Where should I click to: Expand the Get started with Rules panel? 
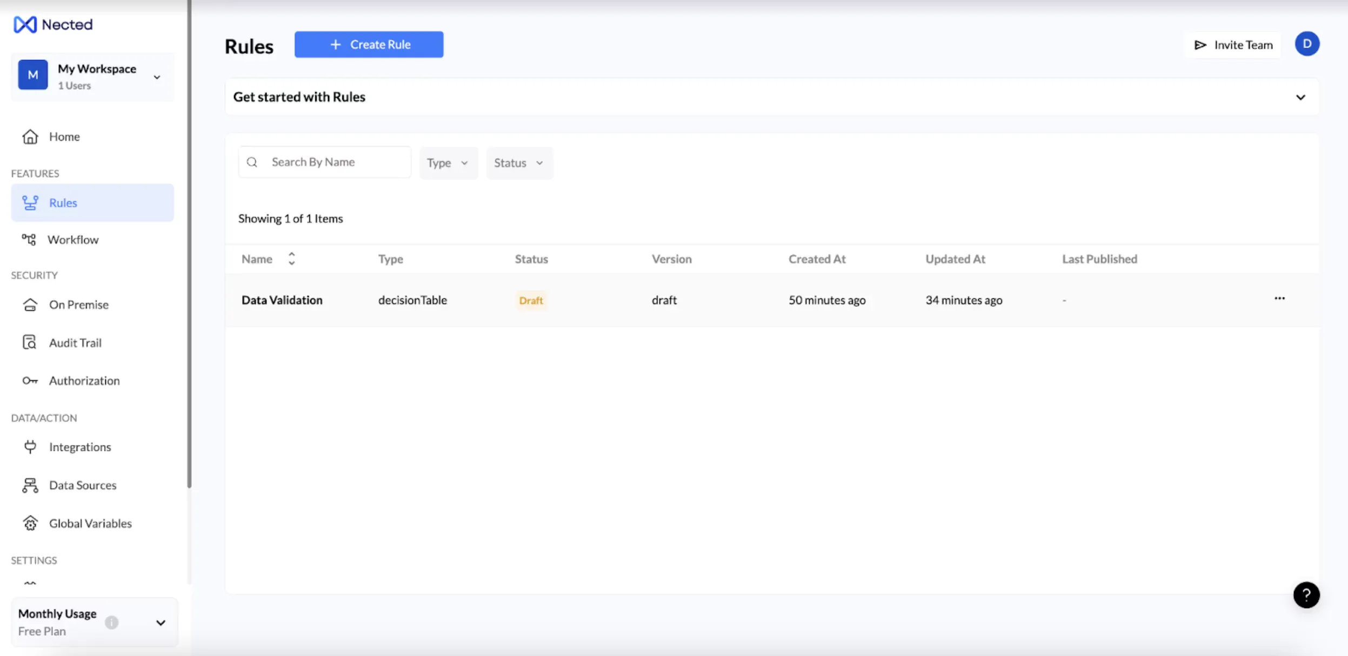[x=1300, y=98]
